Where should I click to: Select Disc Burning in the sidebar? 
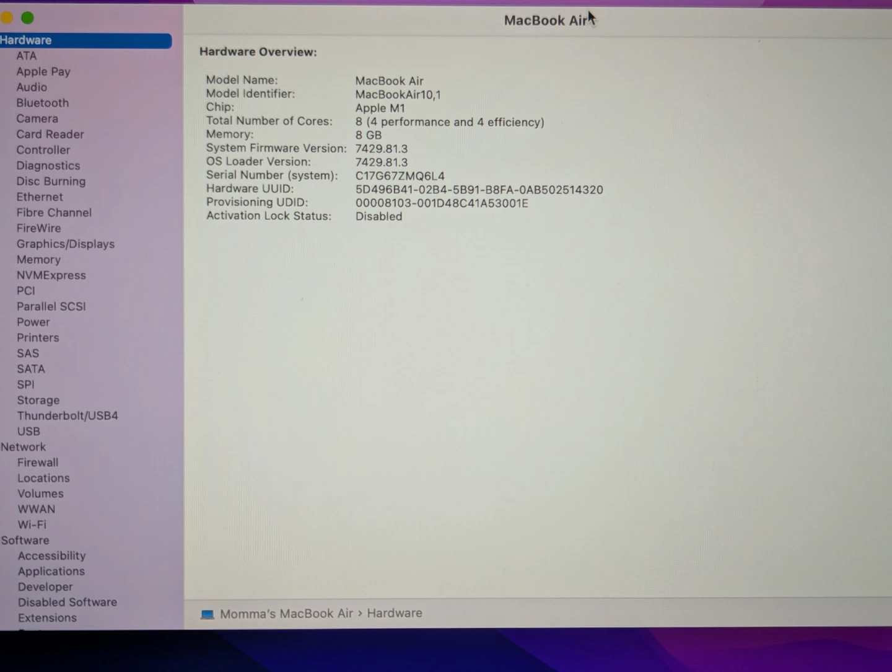coord(51,181)
